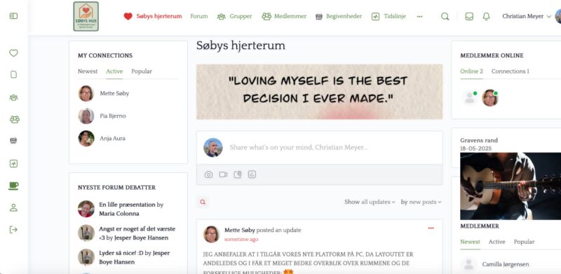Click the Søbys Hus logo

(x=86, y=16)
